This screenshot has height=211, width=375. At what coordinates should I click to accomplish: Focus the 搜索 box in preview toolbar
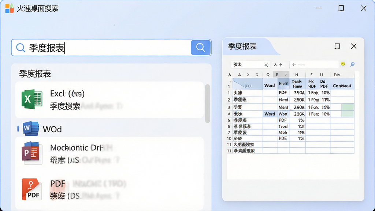pyautogui.click(x=250, y=64)
